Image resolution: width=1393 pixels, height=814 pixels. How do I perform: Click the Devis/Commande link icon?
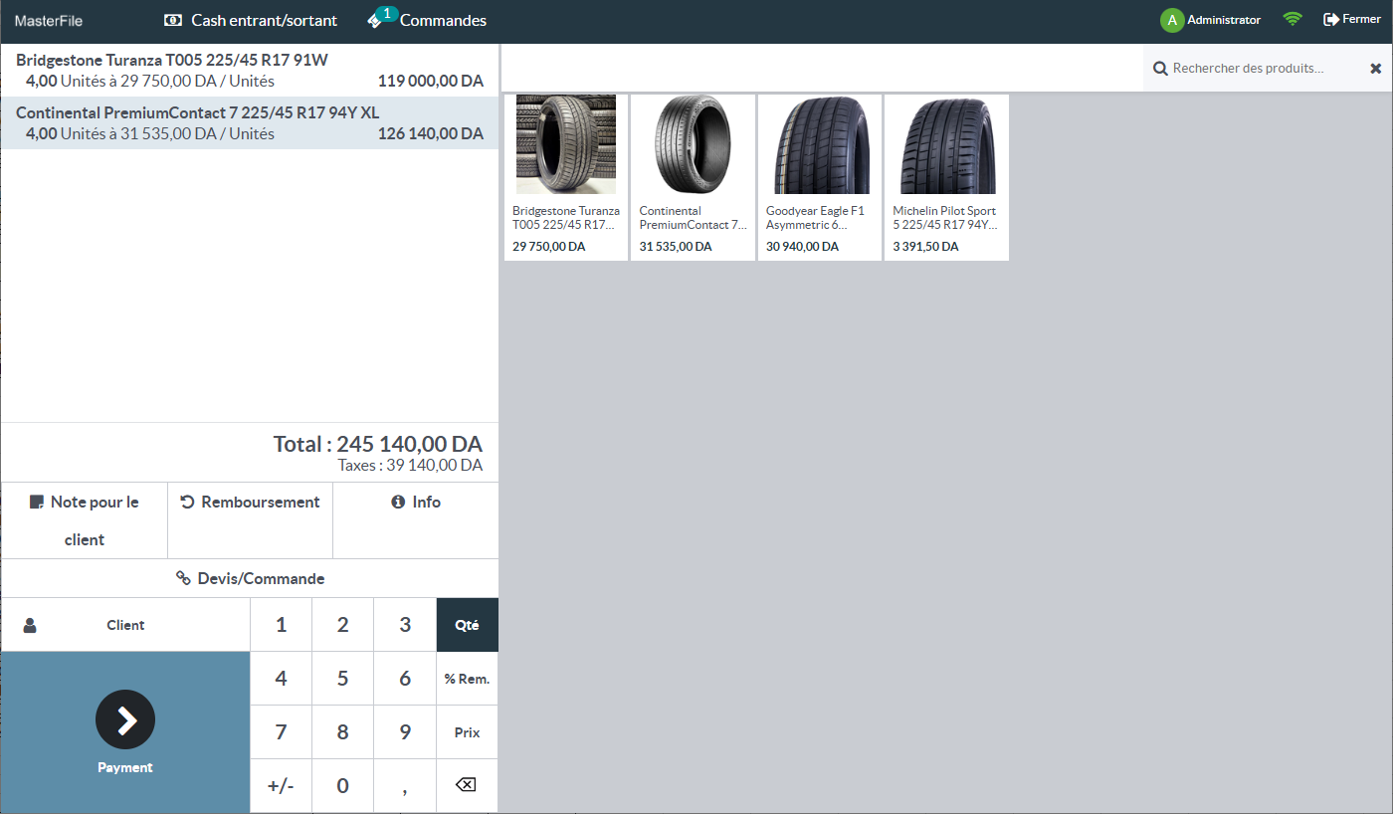tap(183, 578)
